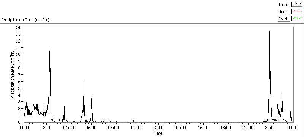Open the Total black line style swatch
This screenshot has height=137, width=304.
297,5
